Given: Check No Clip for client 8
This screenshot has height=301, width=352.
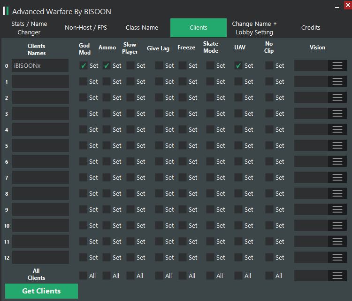Looking at the screenshot, I should [269, 193].
